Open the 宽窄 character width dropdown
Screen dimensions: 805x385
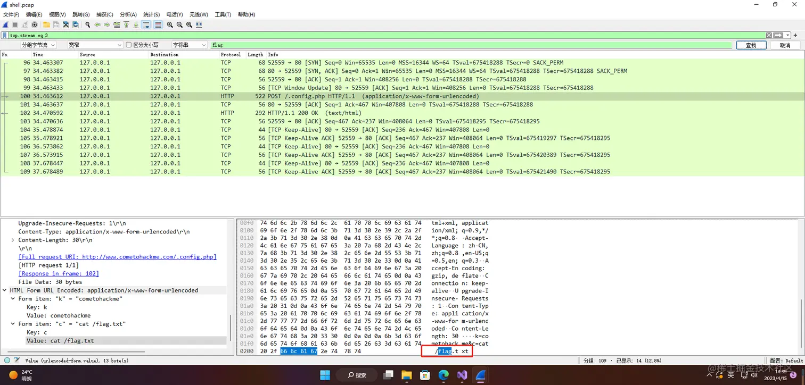click(x=95, y=45)
